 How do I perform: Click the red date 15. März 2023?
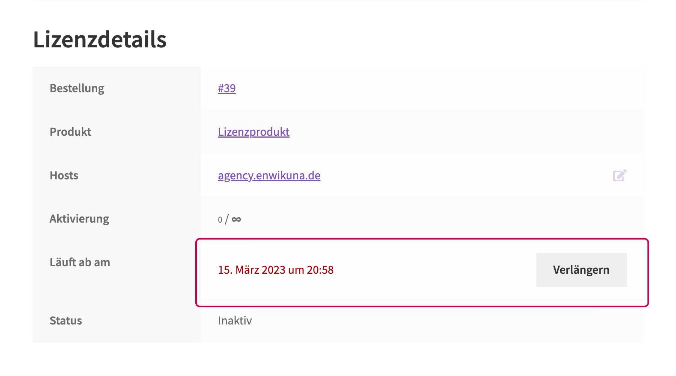click(x=252, y=270)
